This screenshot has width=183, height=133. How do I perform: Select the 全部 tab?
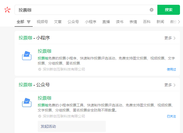(x=20, y=22)
